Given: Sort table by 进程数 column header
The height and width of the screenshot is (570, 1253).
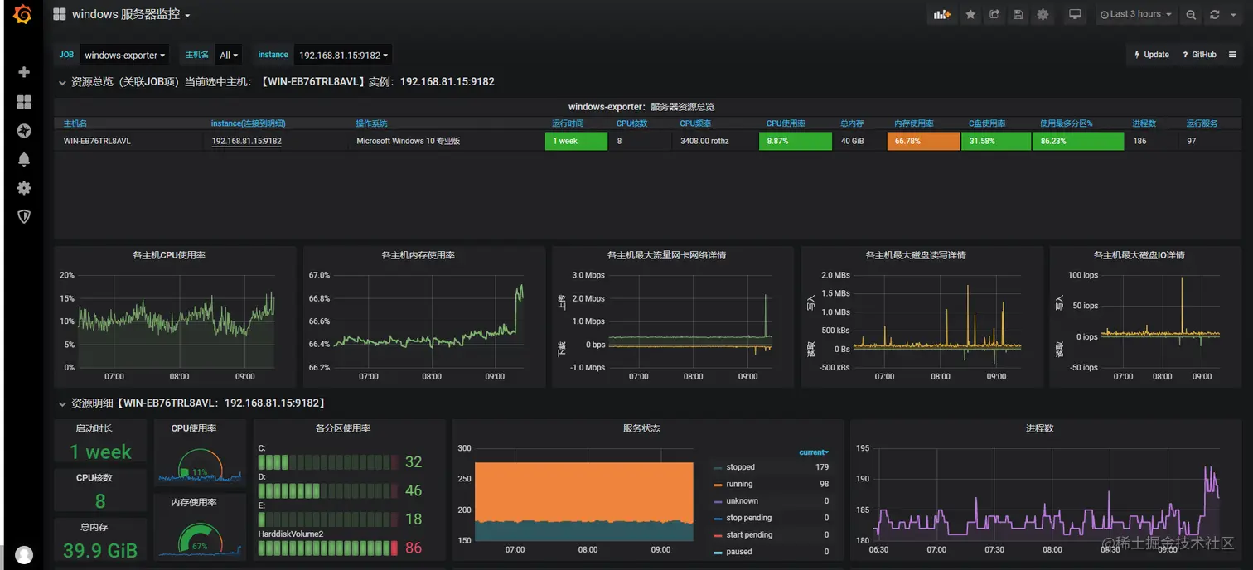Looking at the screenshot, I should tap(1144, 123).
